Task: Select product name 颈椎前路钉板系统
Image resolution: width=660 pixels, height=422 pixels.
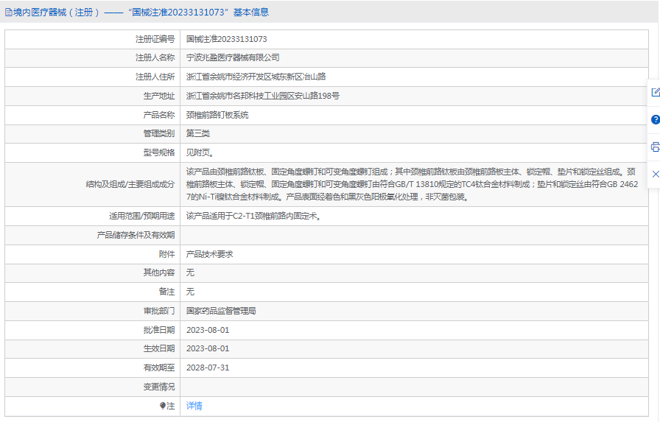Action: [x=217, y=115]
